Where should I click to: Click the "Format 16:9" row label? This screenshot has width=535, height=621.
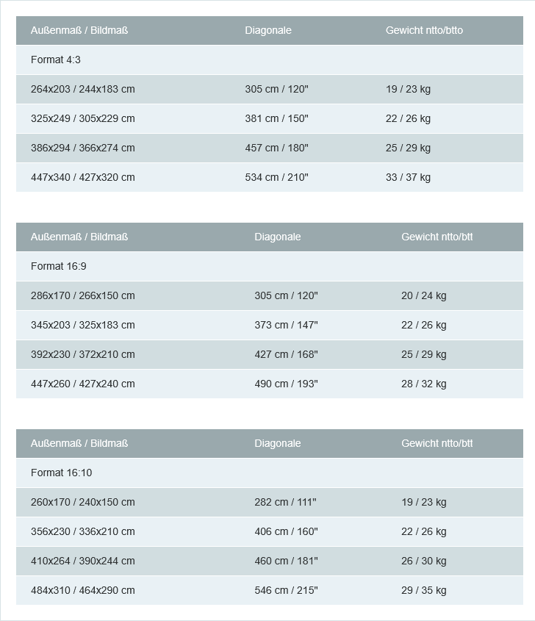[59, 266]
